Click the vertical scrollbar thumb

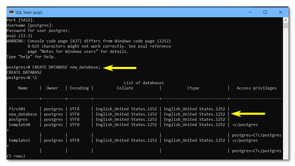[286, 25]
